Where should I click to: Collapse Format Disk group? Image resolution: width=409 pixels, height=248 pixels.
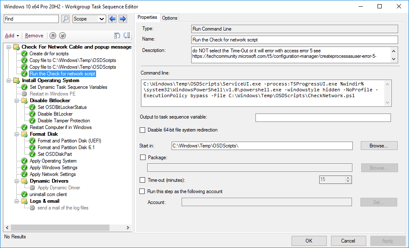point(16,134)
